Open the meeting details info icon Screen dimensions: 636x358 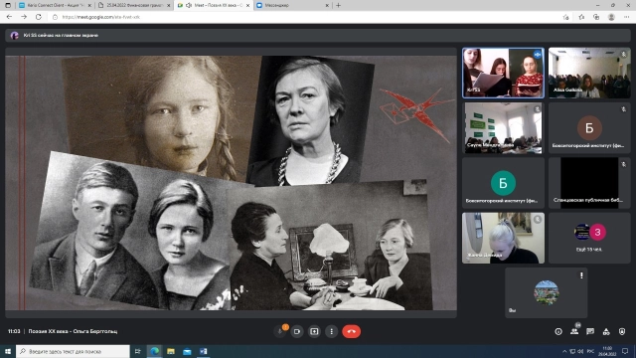click(x=558, y=331)
